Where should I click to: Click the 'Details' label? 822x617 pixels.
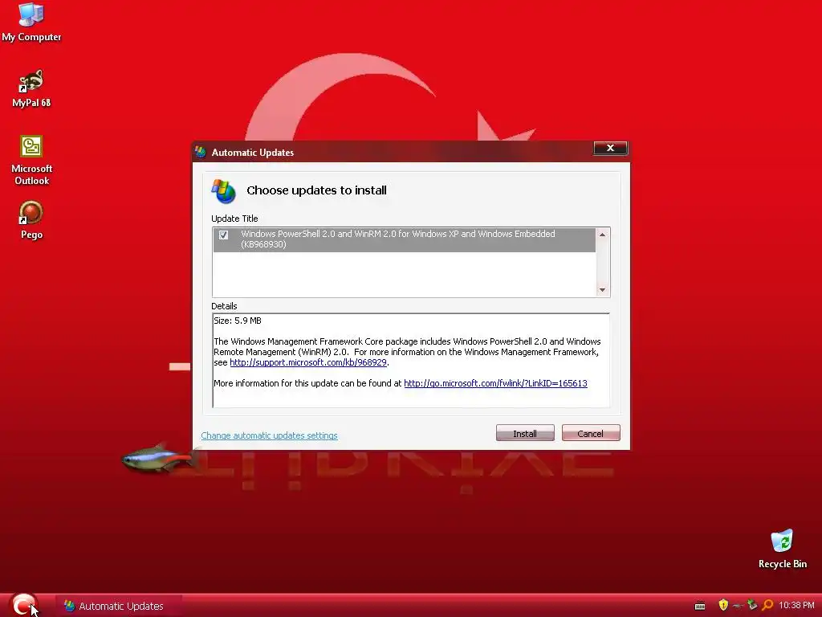tap(224, 306)
